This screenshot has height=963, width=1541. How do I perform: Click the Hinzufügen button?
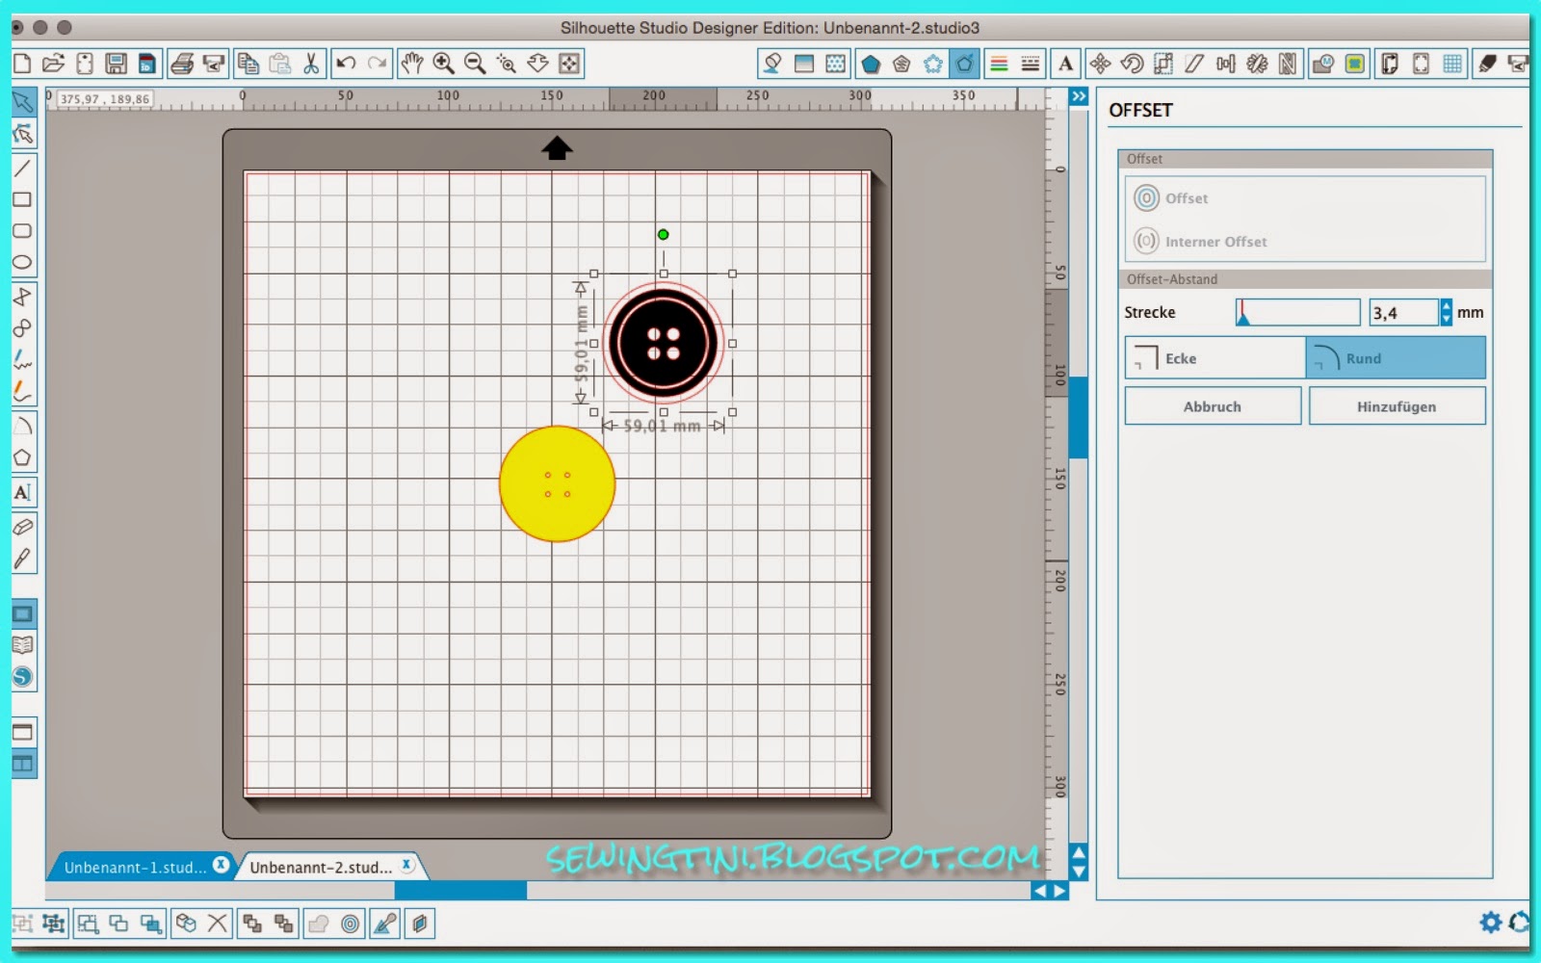click(1397, 405)
